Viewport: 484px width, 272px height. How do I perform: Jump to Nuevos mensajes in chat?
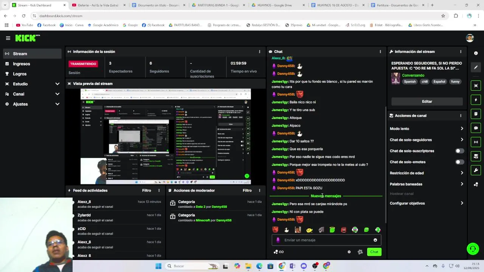(x=326, y=196)
